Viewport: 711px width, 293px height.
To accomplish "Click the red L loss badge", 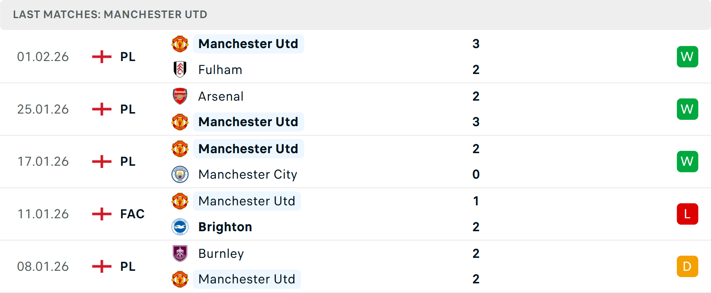I will [x=687, y=214].
